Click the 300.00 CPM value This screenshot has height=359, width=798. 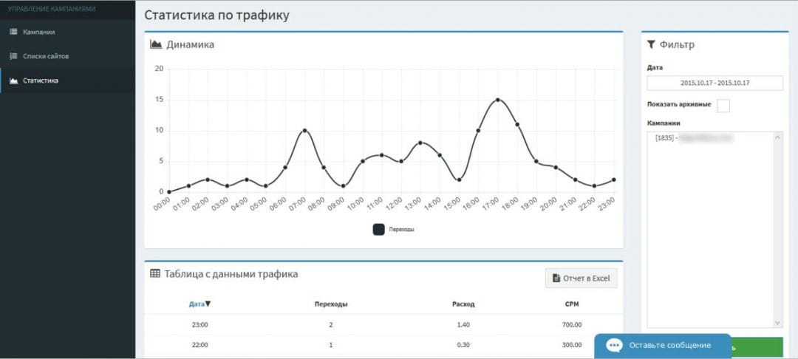click(571, 345)
